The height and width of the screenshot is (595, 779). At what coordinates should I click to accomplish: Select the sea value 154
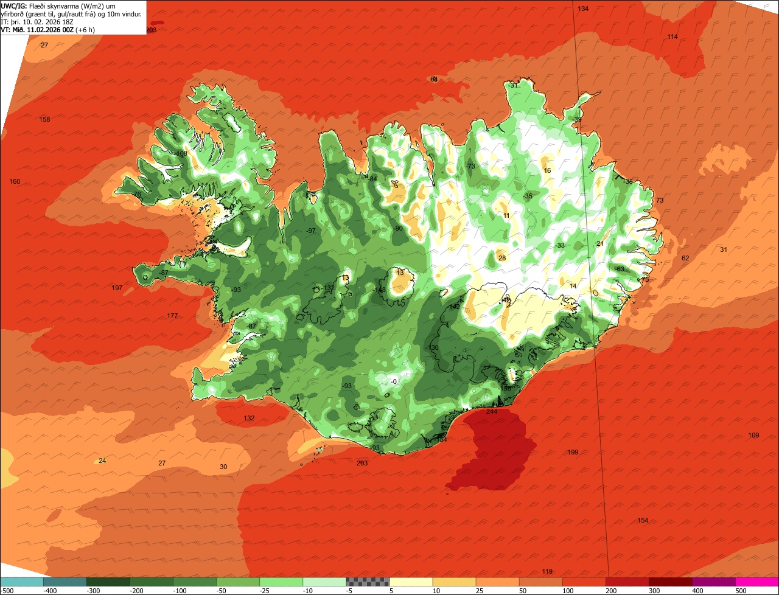tap(643, 521)
